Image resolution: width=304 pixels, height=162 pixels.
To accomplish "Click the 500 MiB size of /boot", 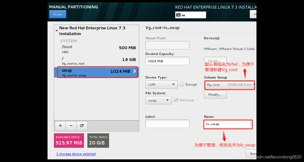I will point(127,48).
